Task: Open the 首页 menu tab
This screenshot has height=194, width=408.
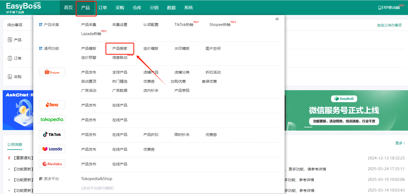Action: [68, 8]
